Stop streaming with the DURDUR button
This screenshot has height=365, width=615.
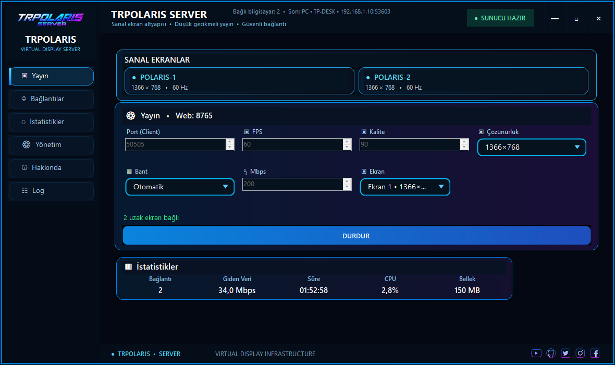(x=356, y=236)
